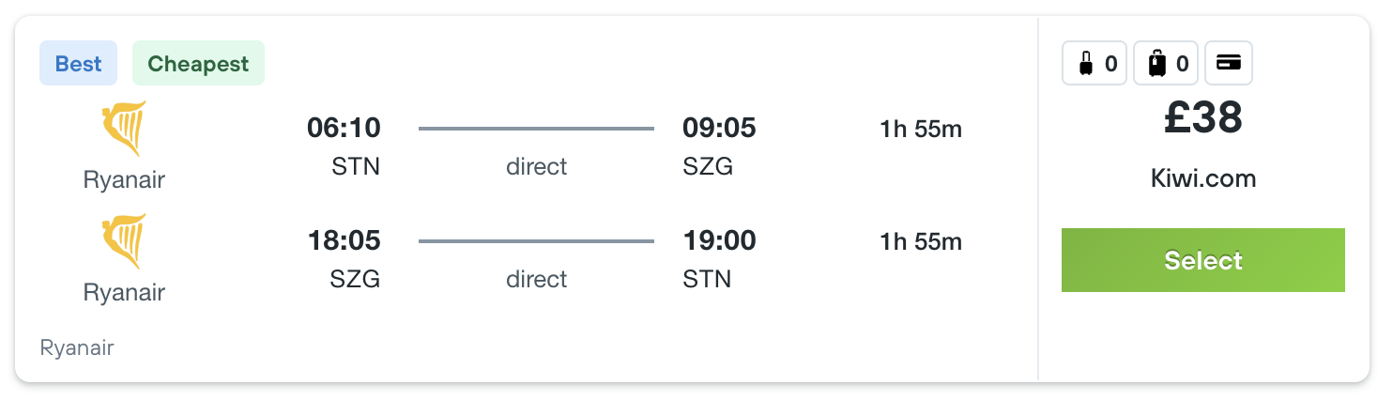
Task: Click the return 1h 55m duration
Action: (921, 242)
